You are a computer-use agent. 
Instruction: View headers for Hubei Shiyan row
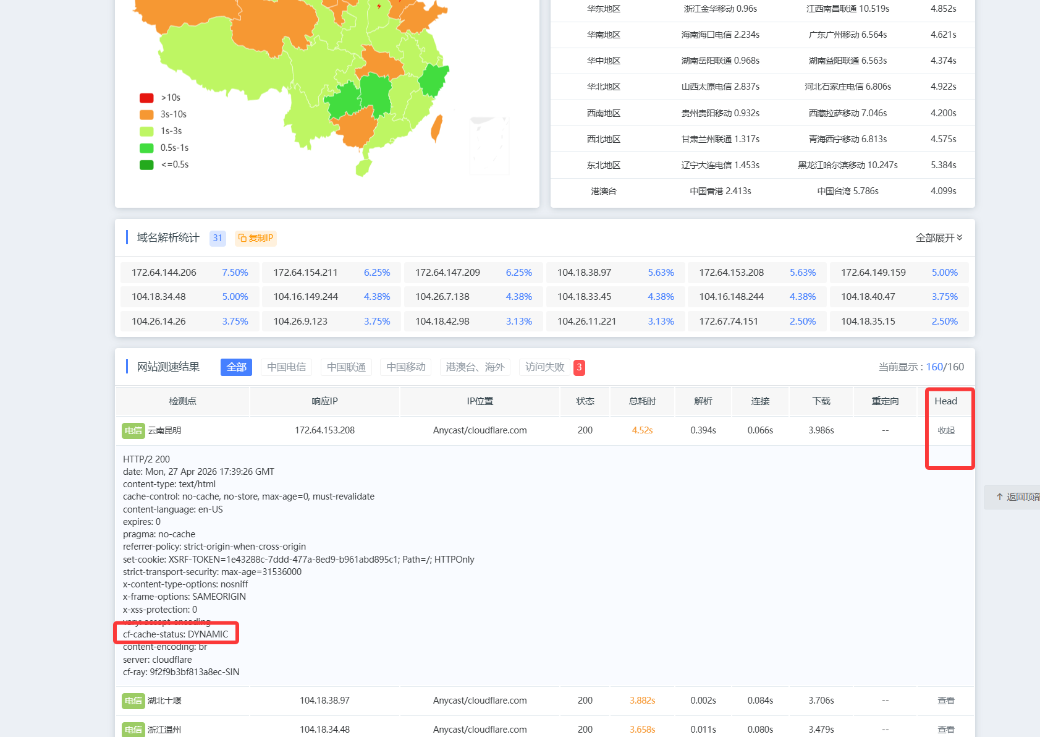tap(945, 701)
